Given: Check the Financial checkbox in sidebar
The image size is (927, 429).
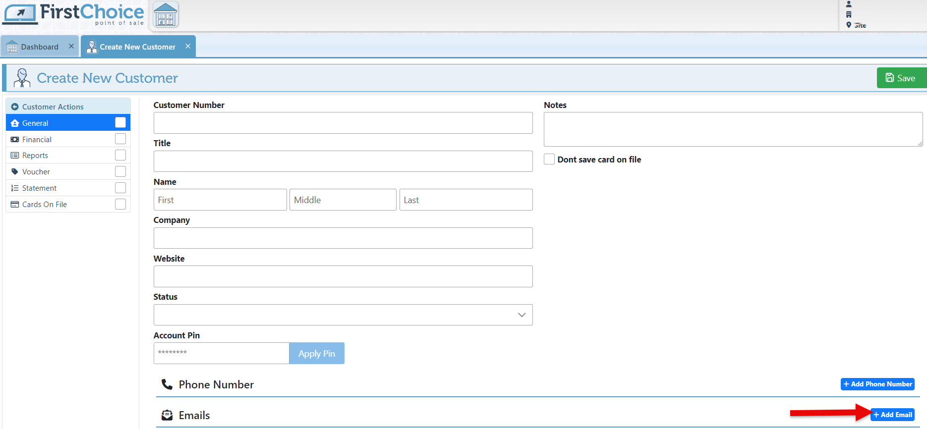Looking at the screenshot, I should coord(120,139).
